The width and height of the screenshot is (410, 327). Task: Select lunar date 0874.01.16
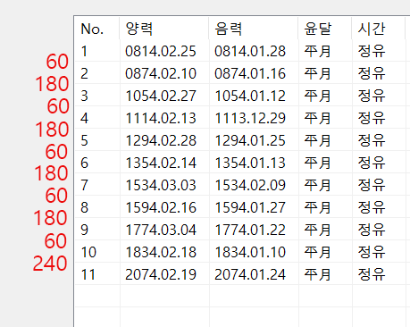(250, 73)
